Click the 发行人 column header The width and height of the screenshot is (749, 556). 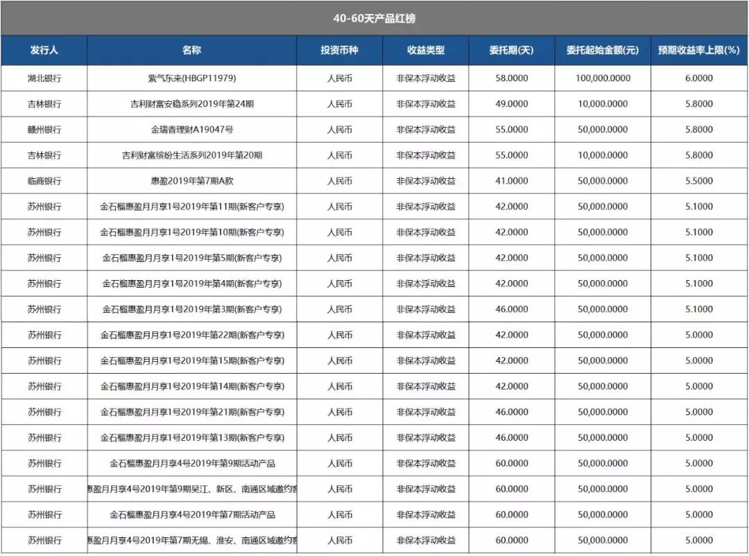pos(44,50)
